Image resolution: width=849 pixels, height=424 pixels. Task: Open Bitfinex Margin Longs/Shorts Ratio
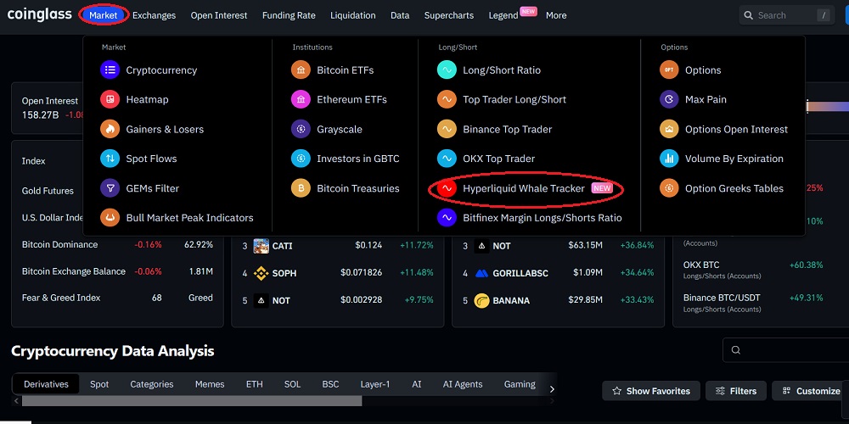(x=542, y=218)
